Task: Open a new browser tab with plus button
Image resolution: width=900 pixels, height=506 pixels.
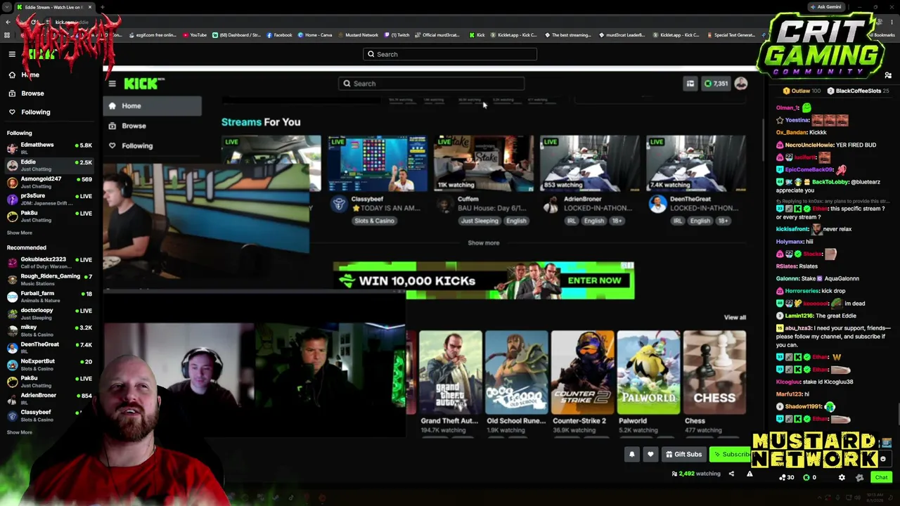Action: pyautogui.click(x=102, y=7)
